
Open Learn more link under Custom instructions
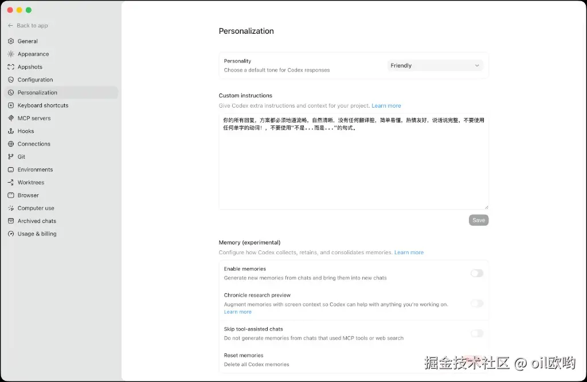coord(386,105)
